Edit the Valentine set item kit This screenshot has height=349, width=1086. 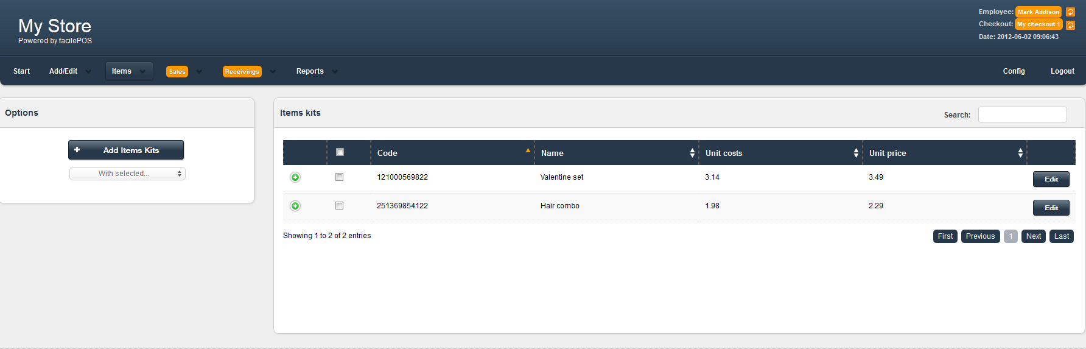1051,179
